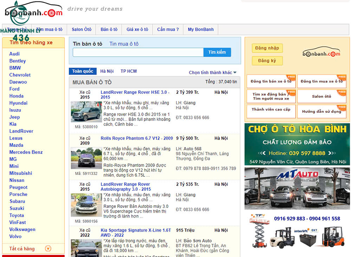Viewport: 351px width, 257px height.
Task: Filter by Nissan brand
Action: click(x=17, y=180)
